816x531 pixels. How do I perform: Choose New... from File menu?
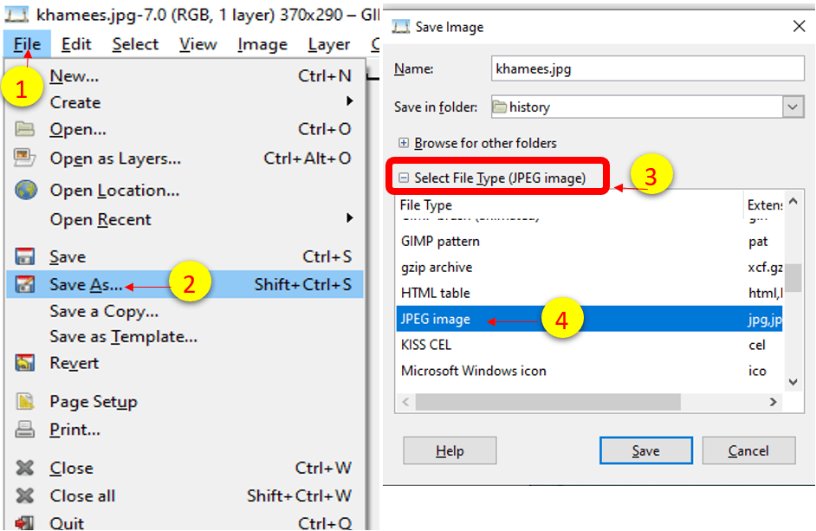point(185,76)
